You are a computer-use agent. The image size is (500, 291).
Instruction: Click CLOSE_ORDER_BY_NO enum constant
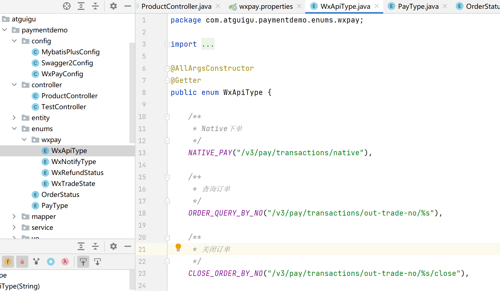(x=226, y=273)
